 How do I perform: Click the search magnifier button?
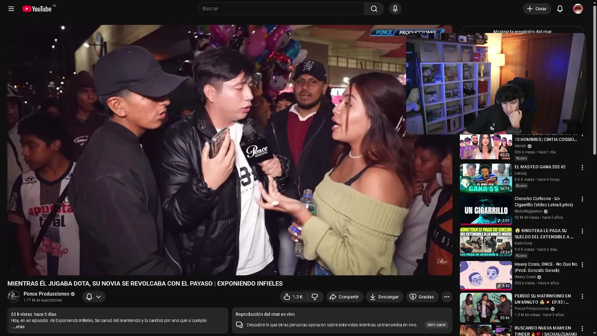[374, 9]
